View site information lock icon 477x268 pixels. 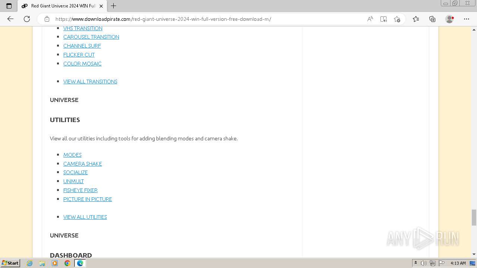[47, 19]
